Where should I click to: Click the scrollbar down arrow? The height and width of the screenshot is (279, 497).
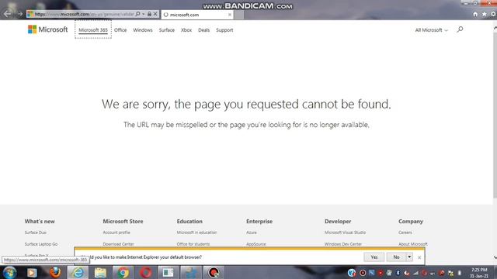click(495, 257)
